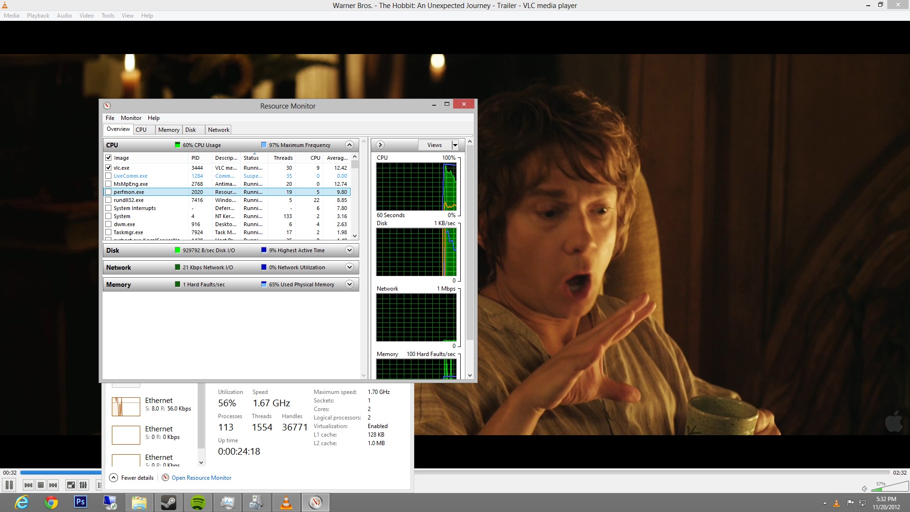The width and height of the screenshot is (910, 512).
Task: Expand the Disk section in Resource Monitor
Action: click(x=349, y=250)
